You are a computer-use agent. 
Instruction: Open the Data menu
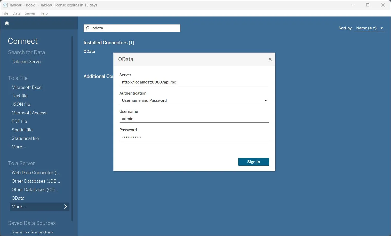pyautogui.click(x=16, y=13)
